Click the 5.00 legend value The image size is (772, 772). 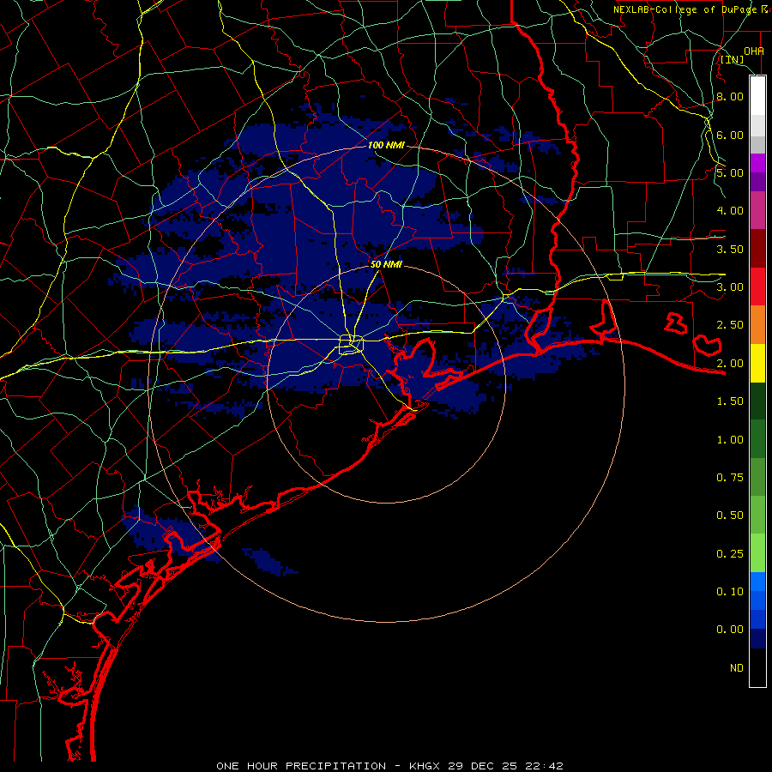730,172
